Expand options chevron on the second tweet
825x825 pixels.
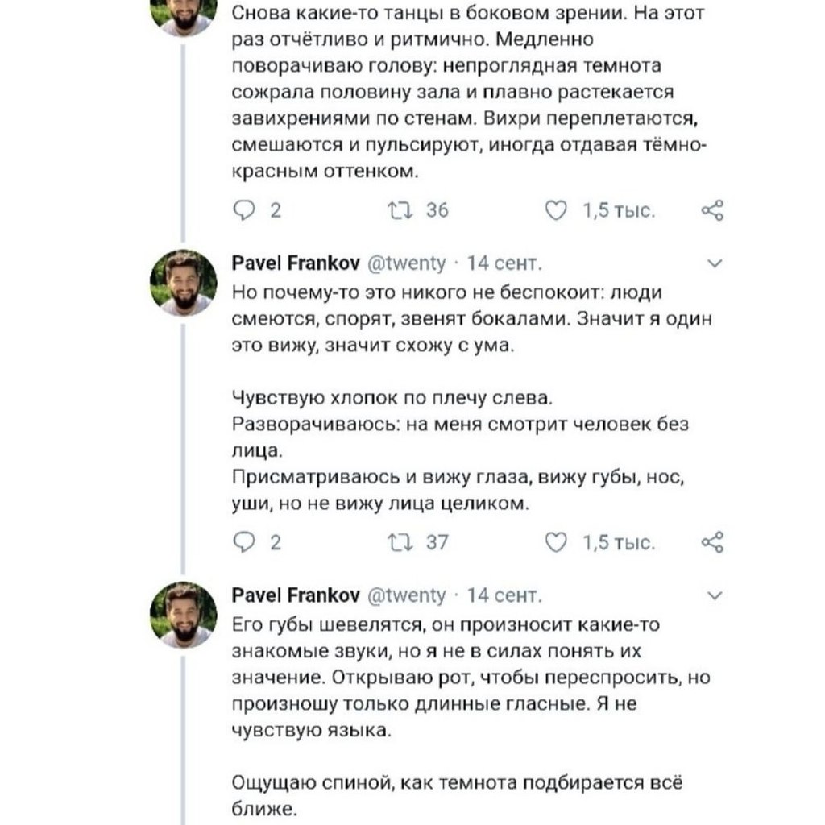(x=715, y=263)
